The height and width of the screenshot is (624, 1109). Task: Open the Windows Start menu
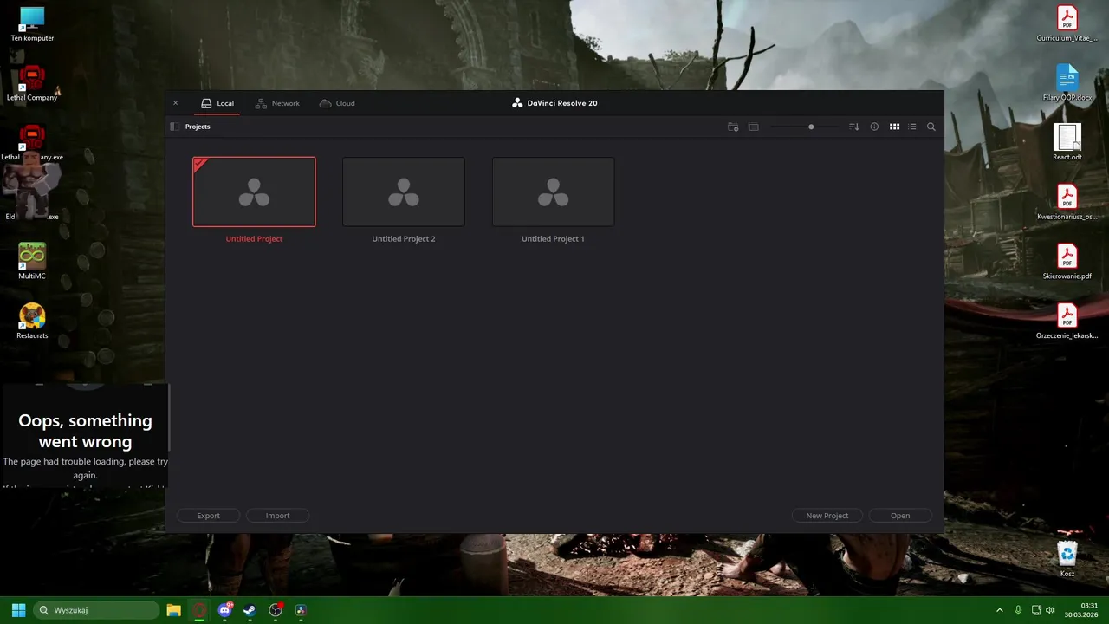pyautogui.click(x=18, y=610)
